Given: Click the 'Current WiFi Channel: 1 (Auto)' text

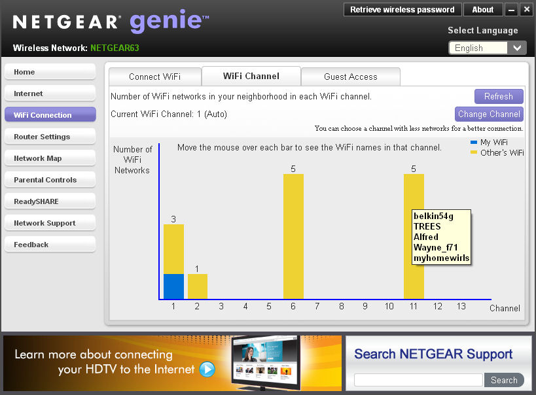Looking at the screenshot, I should (x=169, y=114).
